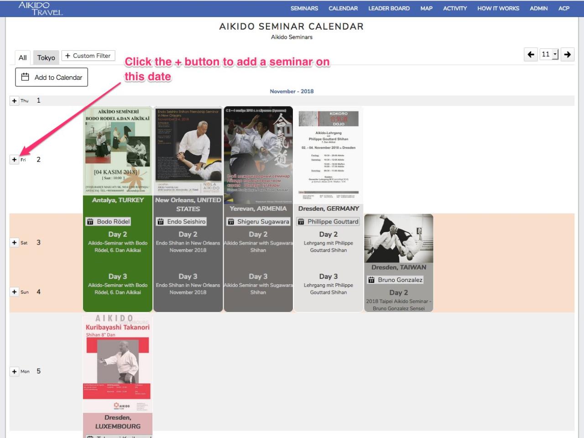Click the plus icon for Saturday 3
584x438 pixels.
click(14, 243)
